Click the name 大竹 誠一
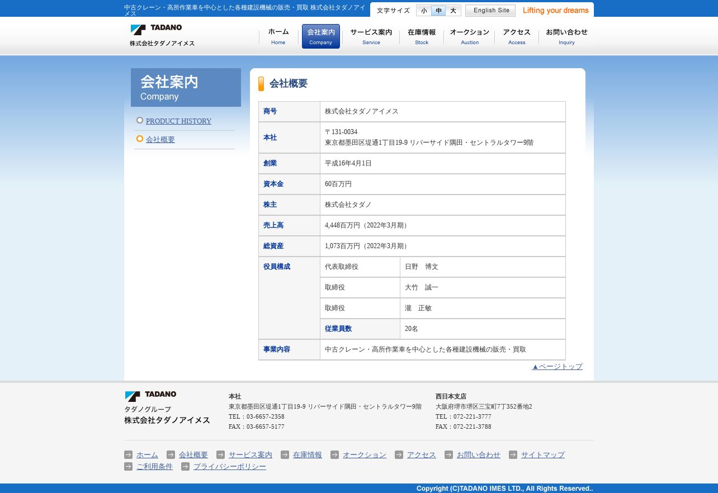This screenshot has width=718, height=493. coord(422,288)
